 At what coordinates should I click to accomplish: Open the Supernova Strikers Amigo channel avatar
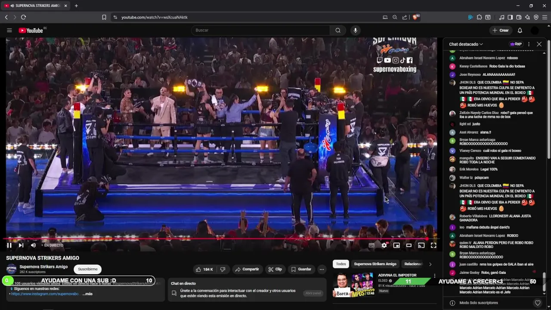click(11, 269)
